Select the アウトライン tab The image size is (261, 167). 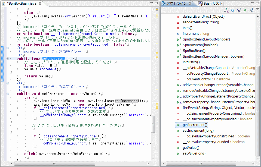click(177, 4)
